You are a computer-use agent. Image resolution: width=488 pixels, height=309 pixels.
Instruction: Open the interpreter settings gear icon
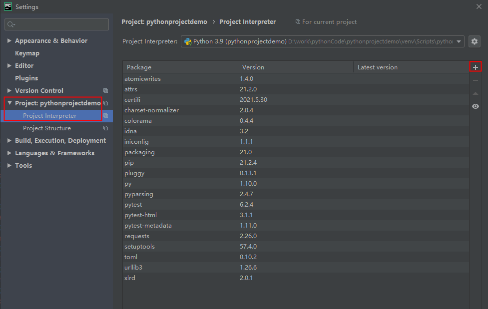475,41
